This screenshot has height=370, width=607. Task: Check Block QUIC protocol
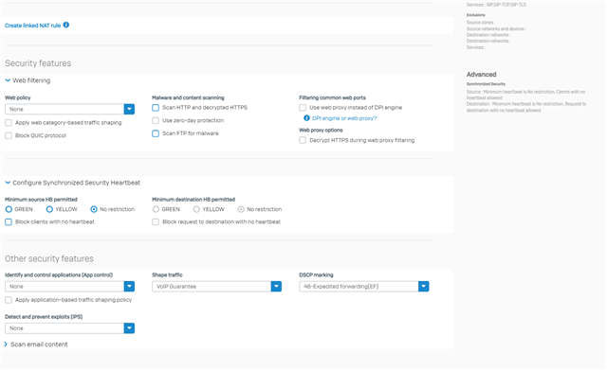pos(9,135)
